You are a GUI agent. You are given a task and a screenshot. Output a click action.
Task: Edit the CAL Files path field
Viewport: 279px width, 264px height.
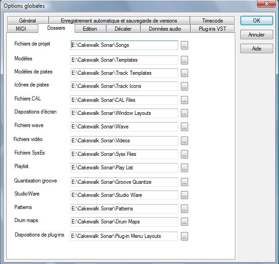(124, 100)
